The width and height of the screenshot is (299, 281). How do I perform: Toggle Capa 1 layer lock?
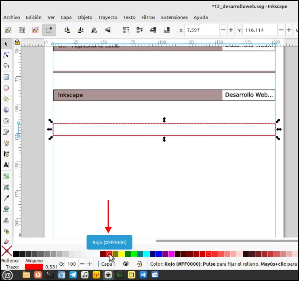click(x=139, y=264)
